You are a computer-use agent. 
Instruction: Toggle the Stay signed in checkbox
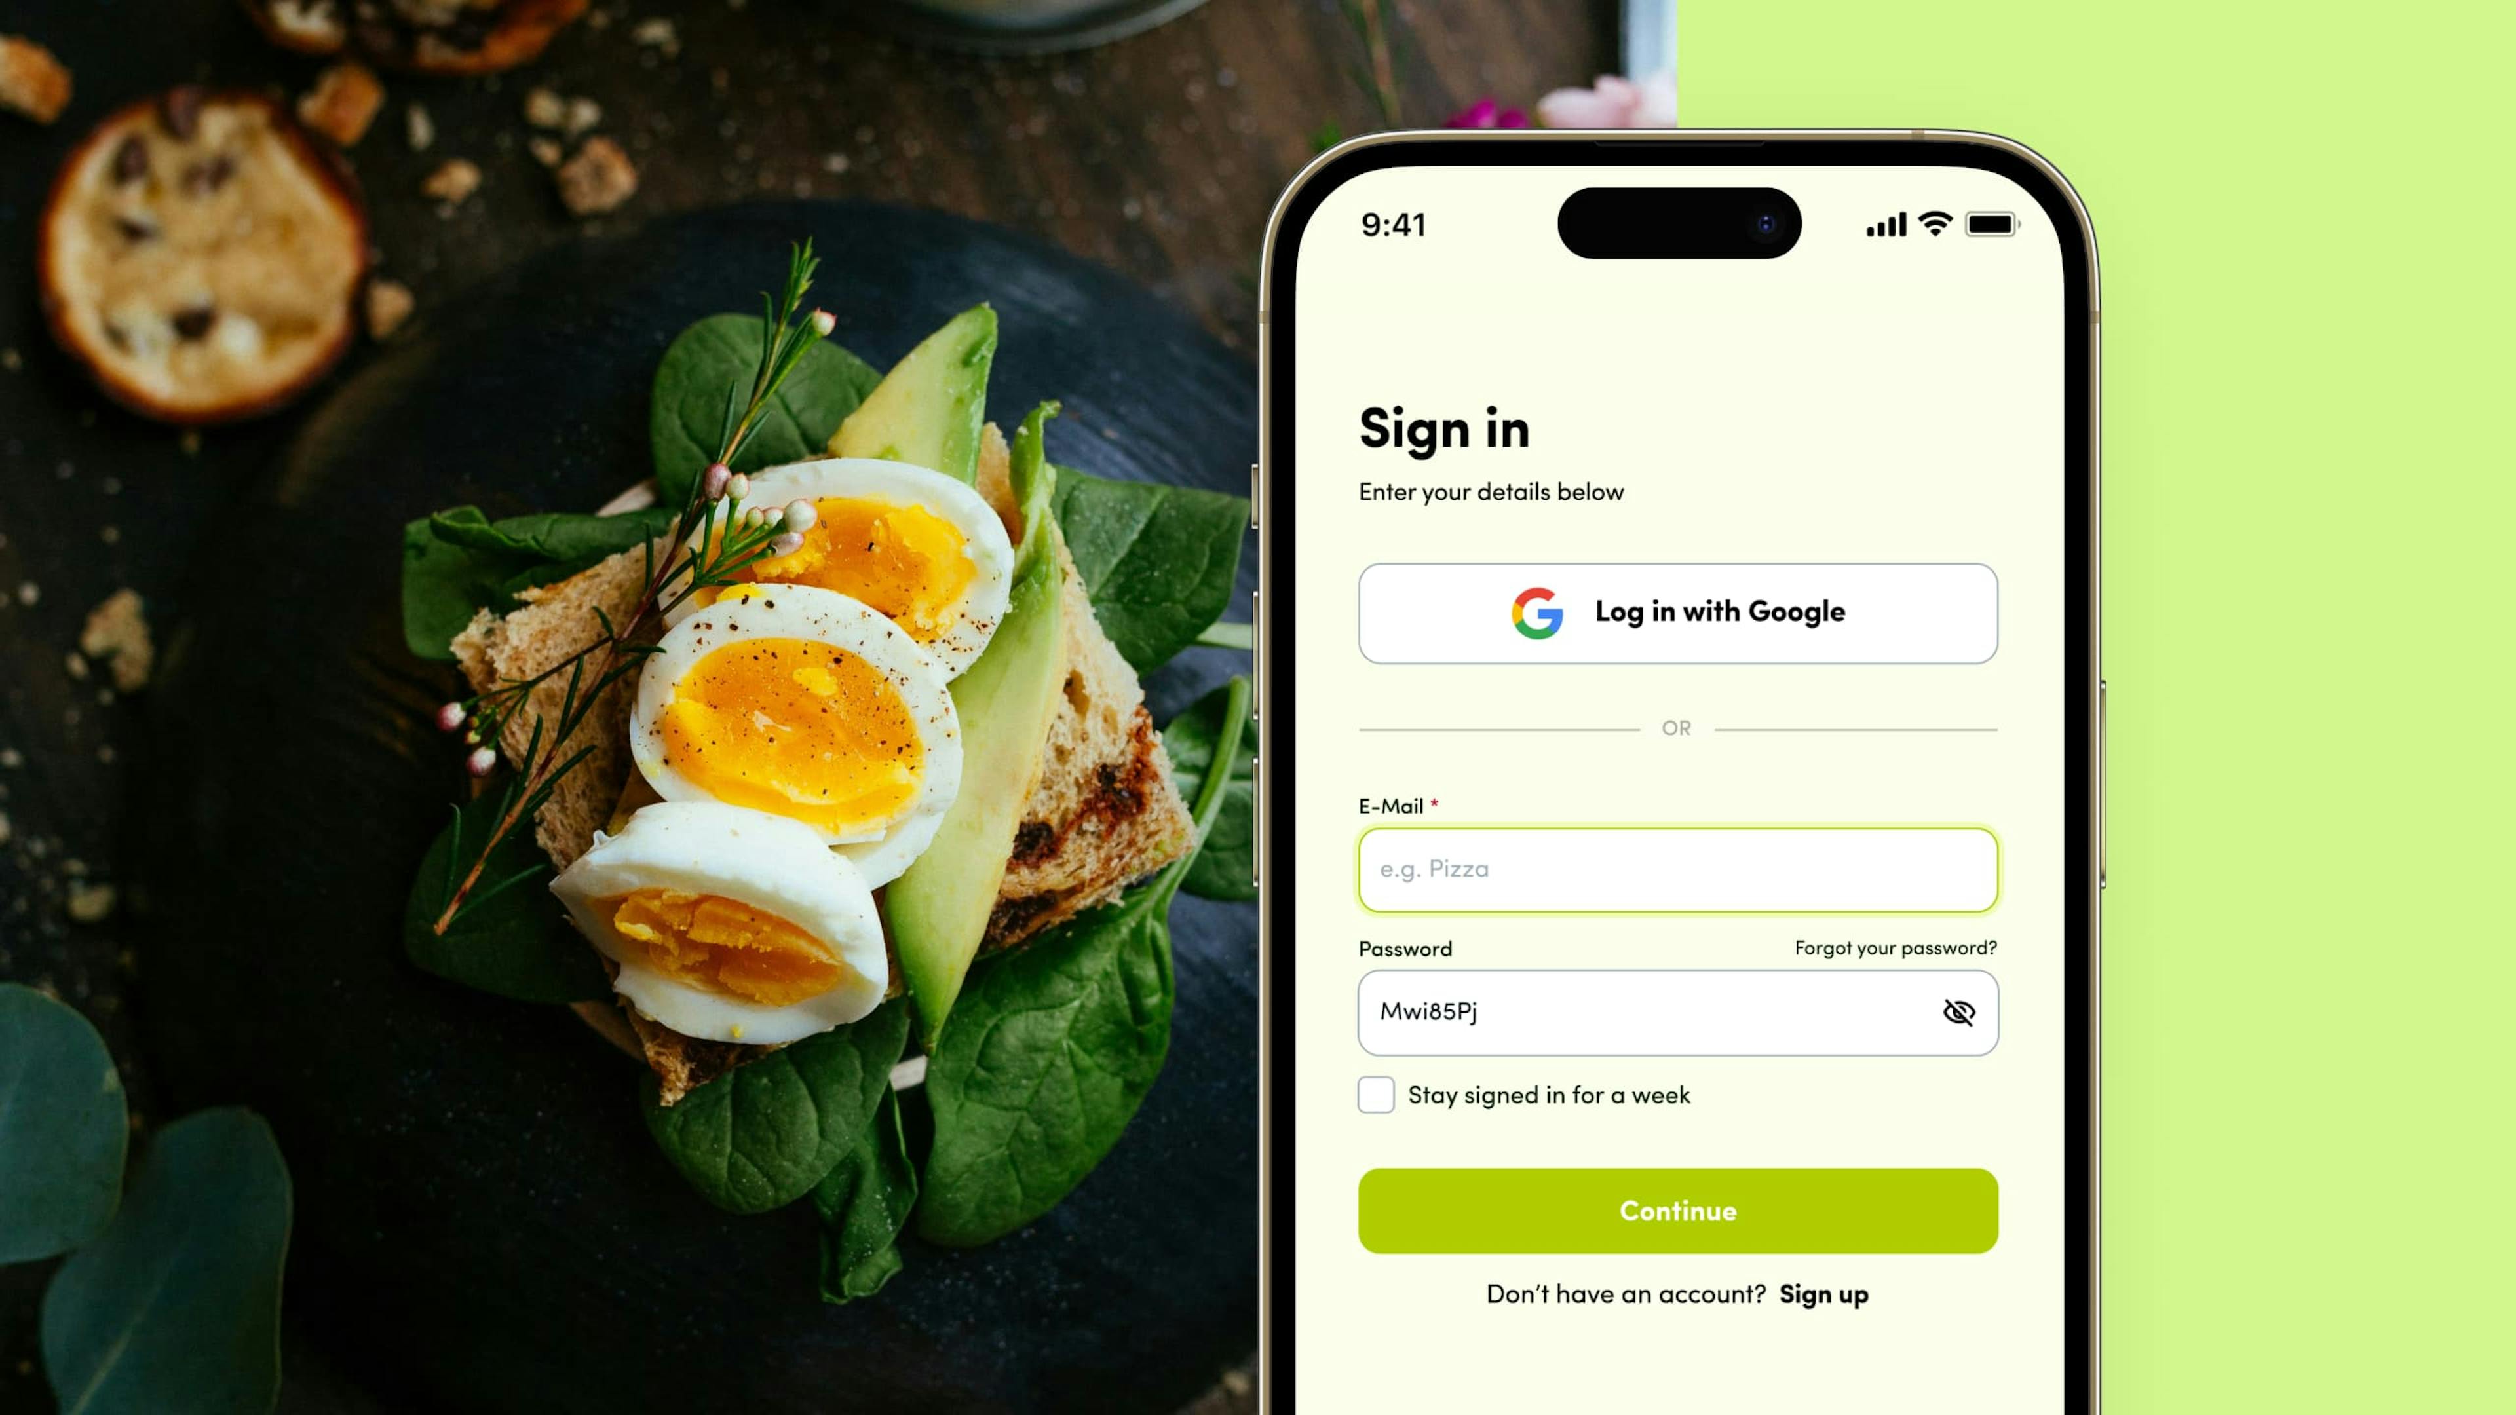[x=1377, y=1093]
